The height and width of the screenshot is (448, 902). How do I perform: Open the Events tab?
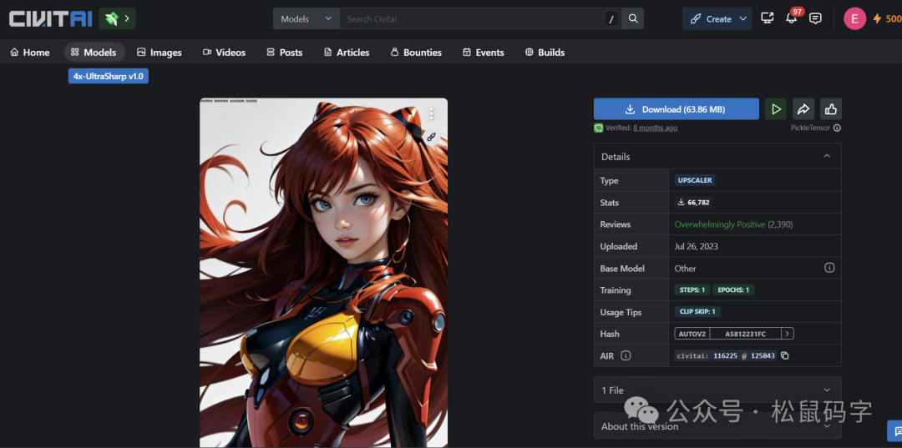[484, 53]
